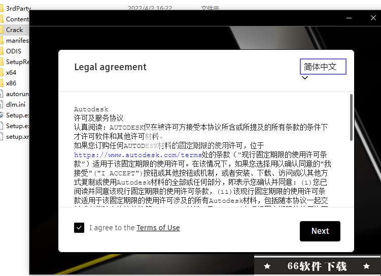The image size is (381, 276).
Task: Expand language list via chevron arrow
Action: (x=305, y=78)
